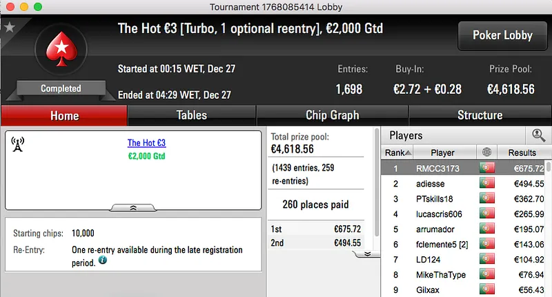This screenshot has width=552, height=297.
Task: Click the Poker Lobby button
Action: pyautogui.click(x=502, y=35)
